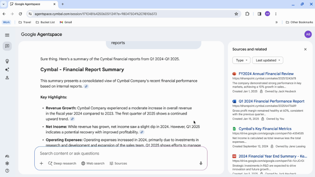Activate the microphone voice input
The height and width of the screenshot is (177, 315).
pyautogui.click(x=201, y=163)
